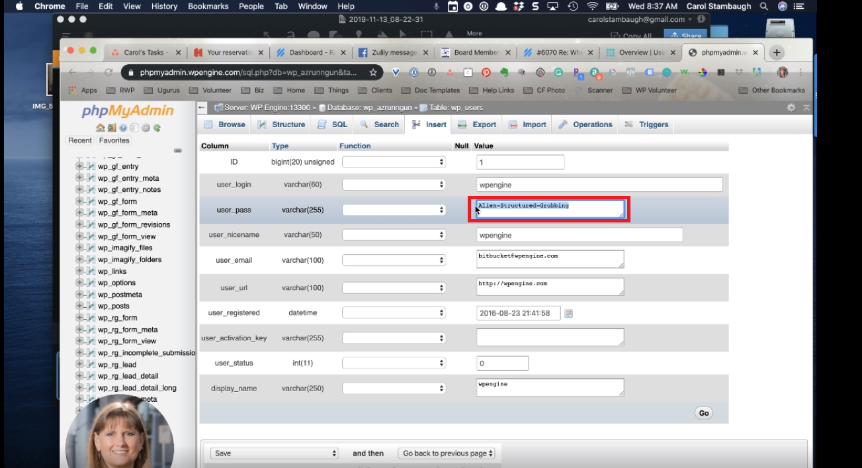Open the Function dropdown for user_pass

point(394,210)
